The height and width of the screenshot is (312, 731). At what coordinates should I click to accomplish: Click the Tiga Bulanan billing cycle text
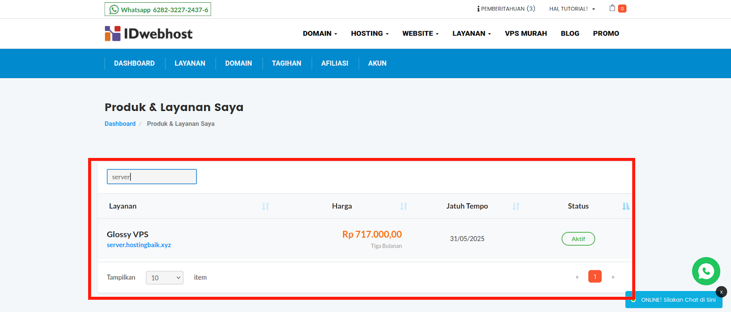point(386,246)
